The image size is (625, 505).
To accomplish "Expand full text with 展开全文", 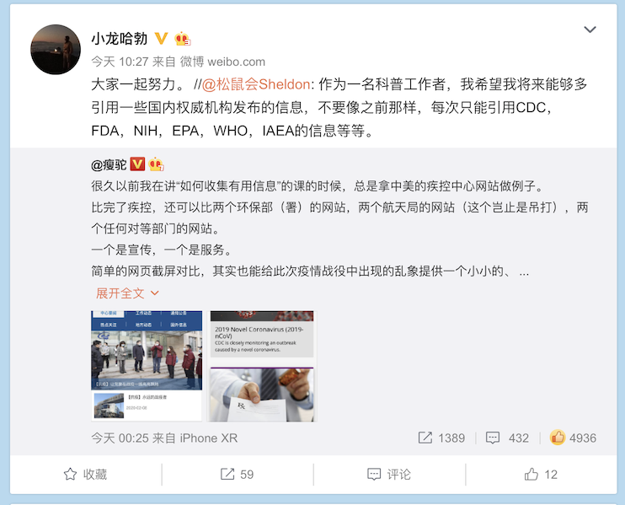I will (127, 293).
